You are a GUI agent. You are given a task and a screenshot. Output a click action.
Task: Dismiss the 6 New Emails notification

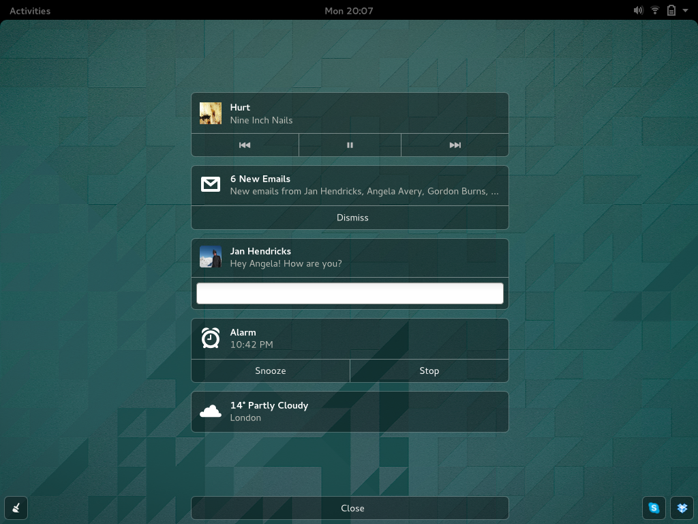[352, 217]
